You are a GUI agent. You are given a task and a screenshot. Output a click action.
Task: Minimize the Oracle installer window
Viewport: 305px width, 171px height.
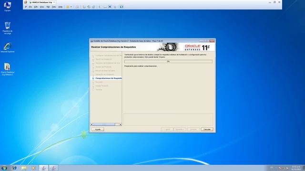[x=201, y=41]
